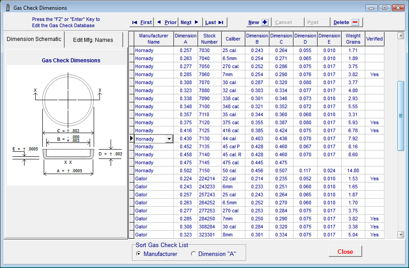
Task: Delete the current gas check record
Action: (347, 22)
